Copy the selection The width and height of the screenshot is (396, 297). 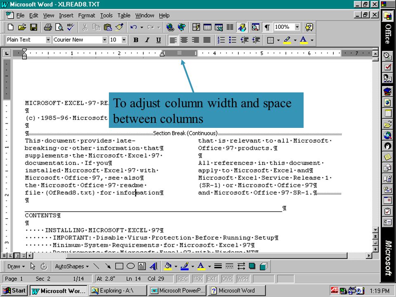click(x=96, y=27)
